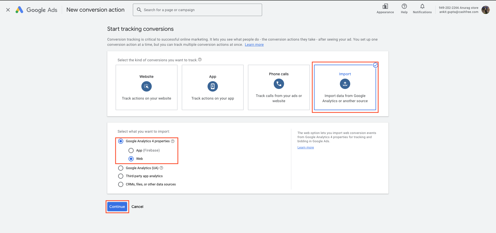Select the Website conversion card

point(147,87)
